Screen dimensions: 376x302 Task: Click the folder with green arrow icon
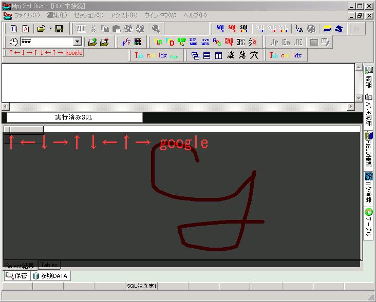pyautogui.click(x=92, y=43)
